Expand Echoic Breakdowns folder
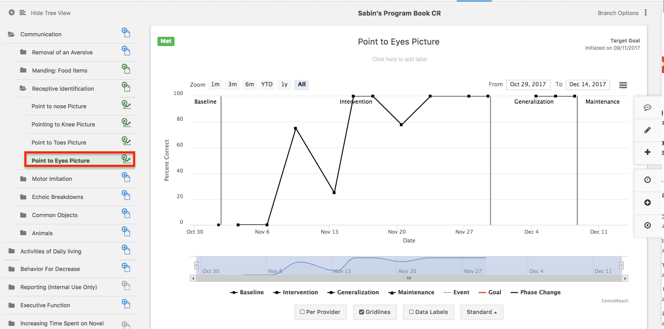This screenshot has width=664, height=329. pyautogui.click(x=23, y=197)
